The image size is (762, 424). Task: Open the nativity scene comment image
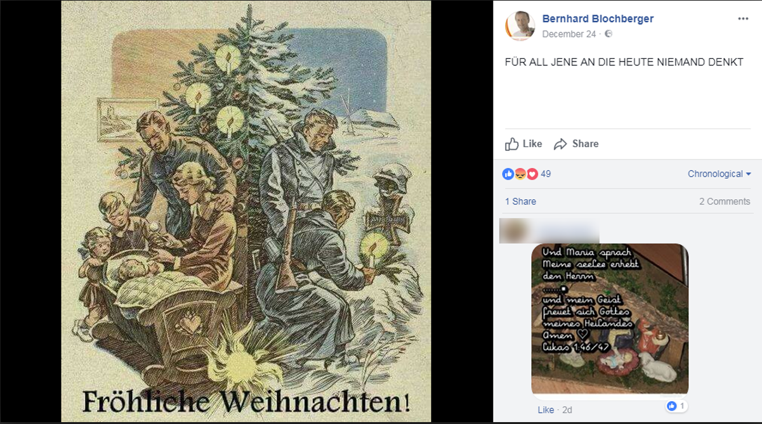[610, 318]
